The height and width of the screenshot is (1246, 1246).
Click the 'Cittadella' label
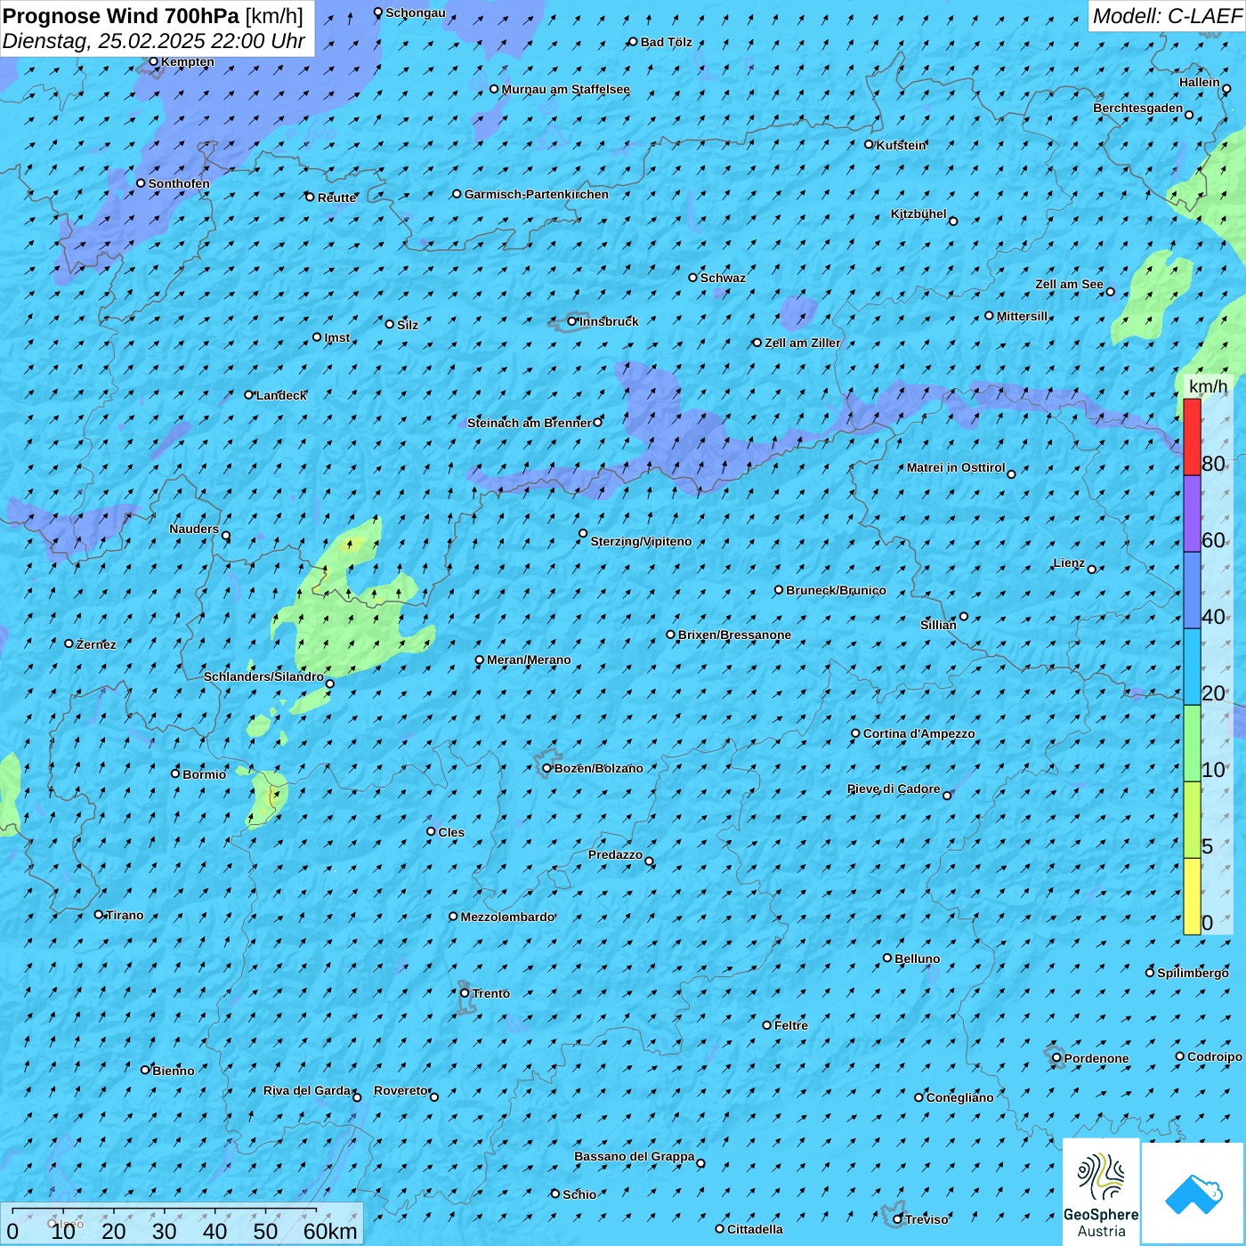pos(755,1229)
